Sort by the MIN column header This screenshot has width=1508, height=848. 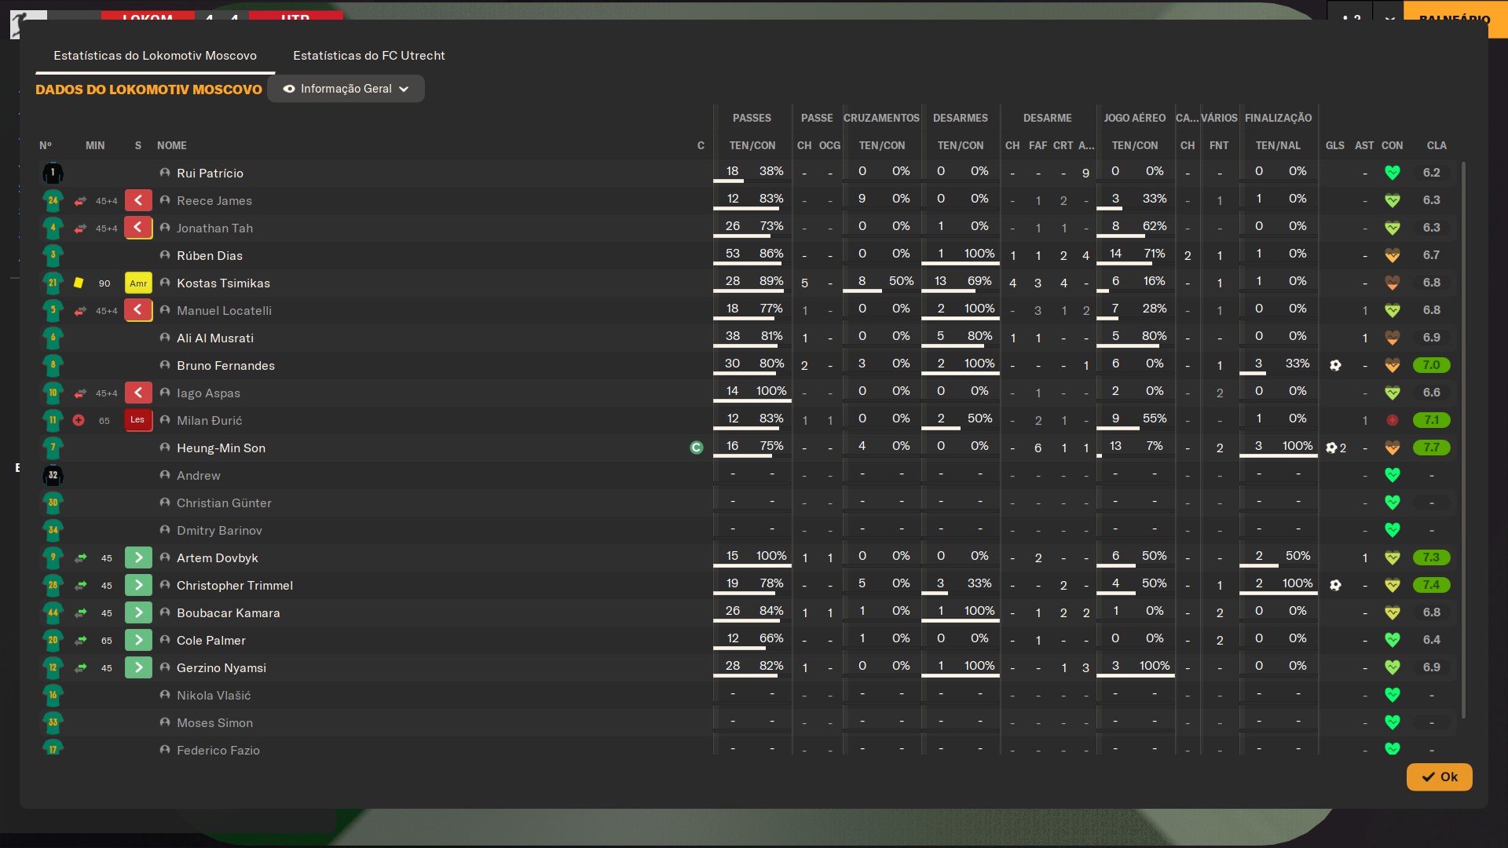[95, 145]
